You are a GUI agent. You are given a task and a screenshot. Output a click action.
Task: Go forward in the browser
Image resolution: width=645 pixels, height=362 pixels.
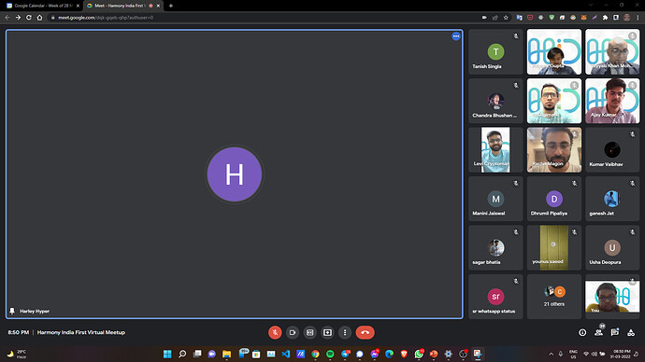click(18, 18)
